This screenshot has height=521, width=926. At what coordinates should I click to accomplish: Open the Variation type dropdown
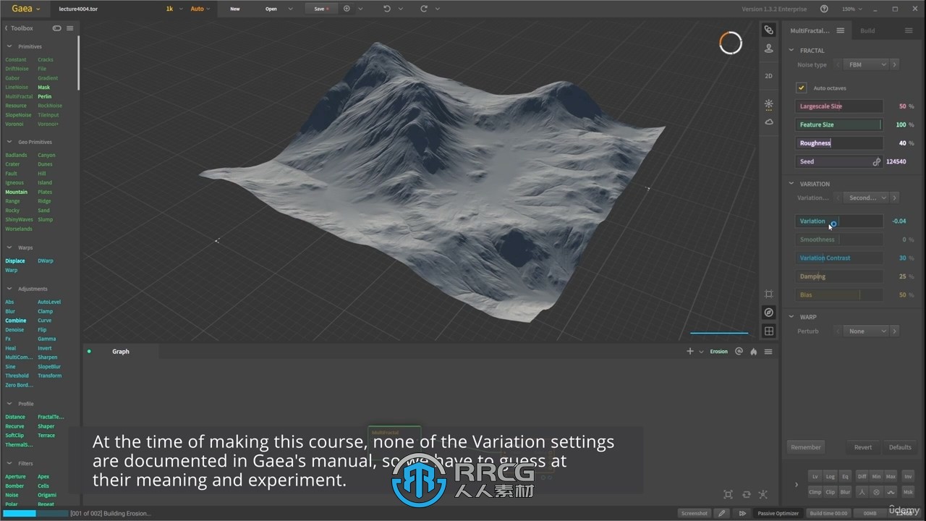[x=866, y=198]
